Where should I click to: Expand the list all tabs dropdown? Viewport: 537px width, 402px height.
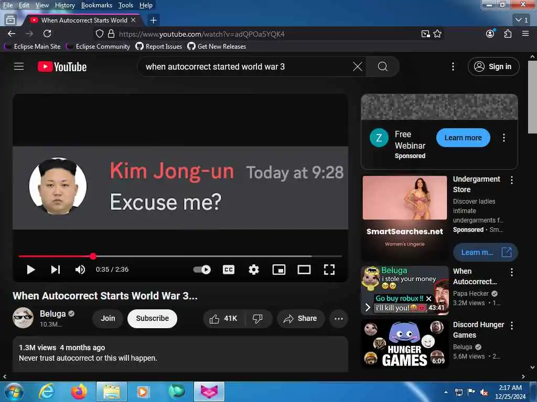522,20
